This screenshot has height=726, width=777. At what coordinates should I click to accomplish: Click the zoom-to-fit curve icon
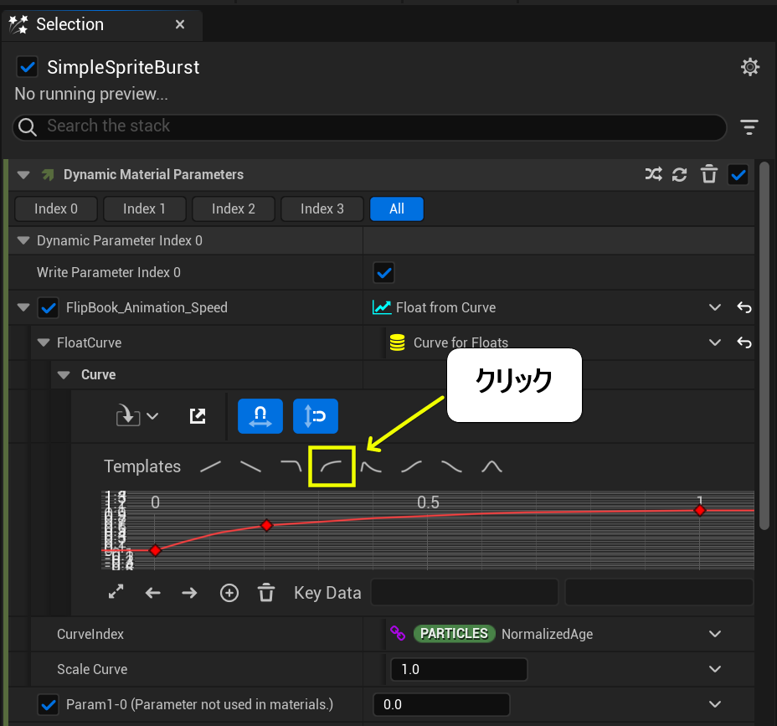coord(116,592)
